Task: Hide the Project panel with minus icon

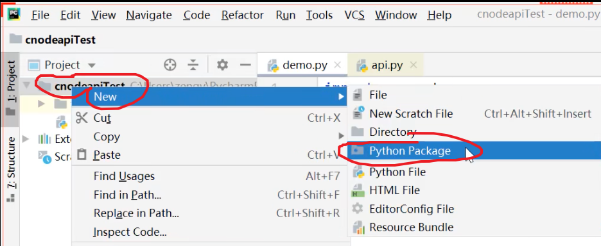Action: (x=245, y=65)
